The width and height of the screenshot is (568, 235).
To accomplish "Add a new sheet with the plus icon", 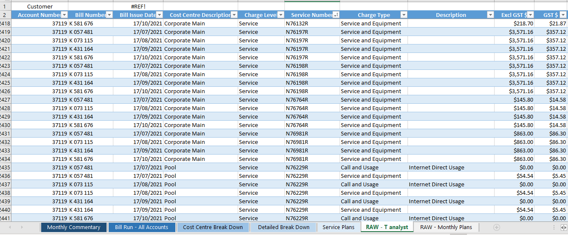I will click(496, 227).
